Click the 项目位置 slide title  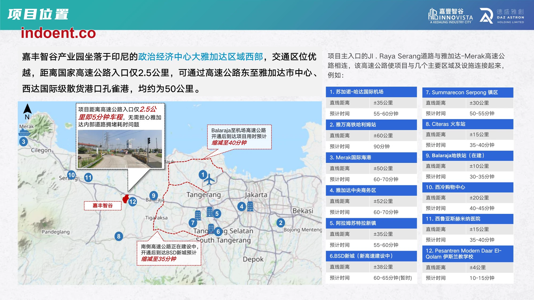pyautogui.click(x=38, y=14)
